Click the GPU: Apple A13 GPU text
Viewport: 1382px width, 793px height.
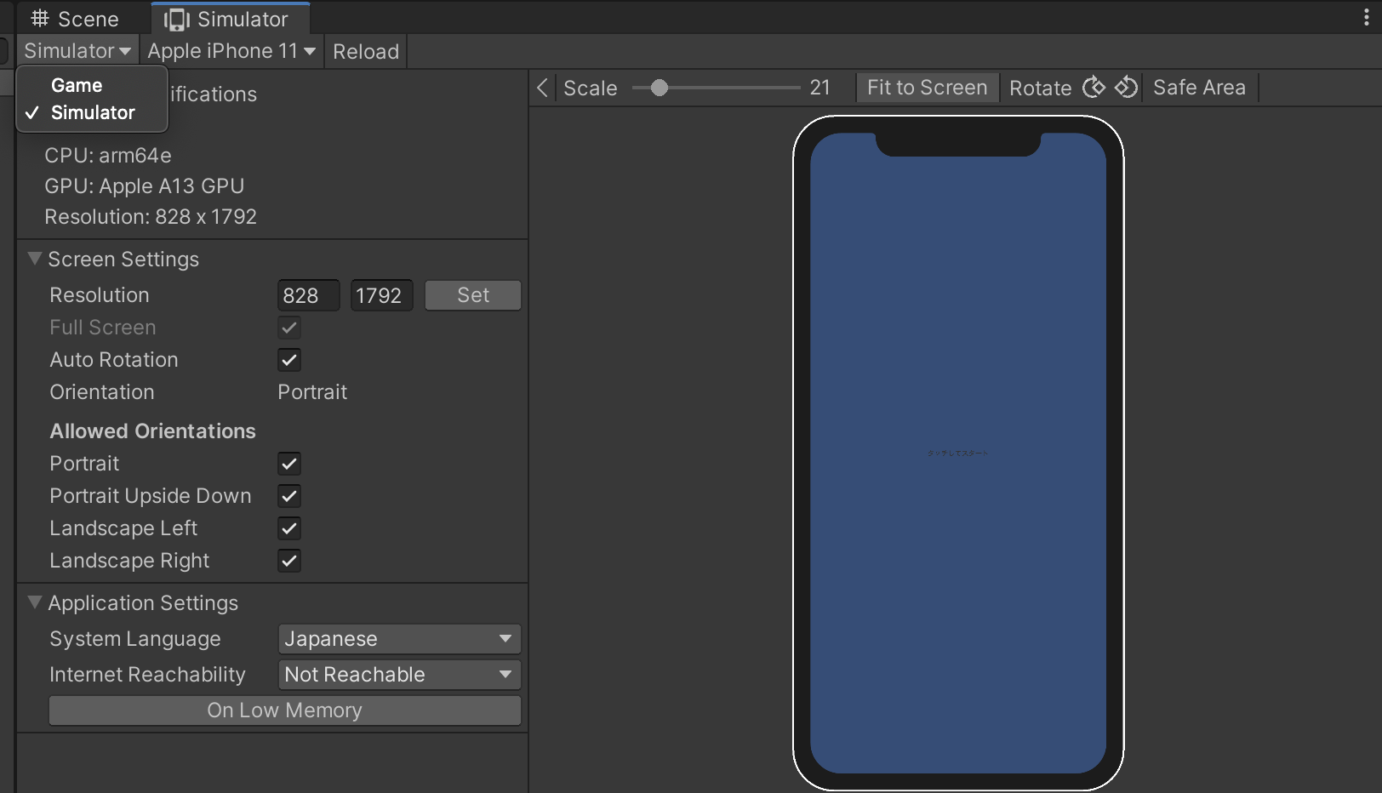click(145, 186)
